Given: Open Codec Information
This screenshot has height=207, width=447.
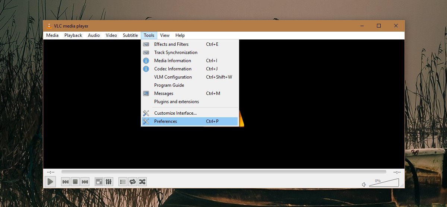Looking at the screenshot, I should pos(190,69).
